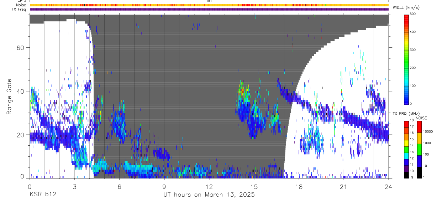
Task: Click the 17 label on TX FRQ scale
Action: [x=412, y=126]
